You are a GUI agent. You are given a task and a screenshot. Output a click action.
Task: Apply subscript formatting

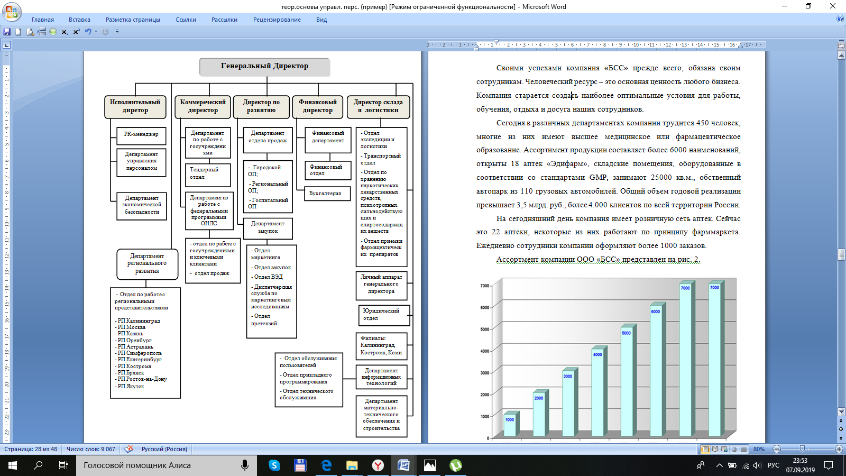coord(65,32)
